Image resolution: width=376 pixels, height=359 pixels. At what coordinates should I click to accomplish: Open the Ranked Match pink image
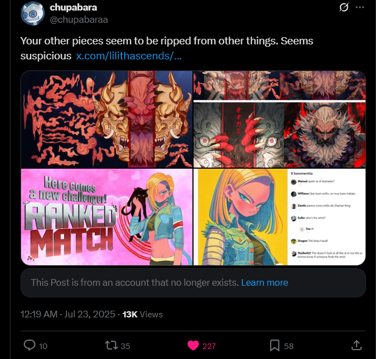pos(106,217)
